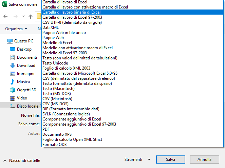Viewport: 225px width, 168px height.
Task: Pick SYLK (Connessione logica)
Action: 132,114
